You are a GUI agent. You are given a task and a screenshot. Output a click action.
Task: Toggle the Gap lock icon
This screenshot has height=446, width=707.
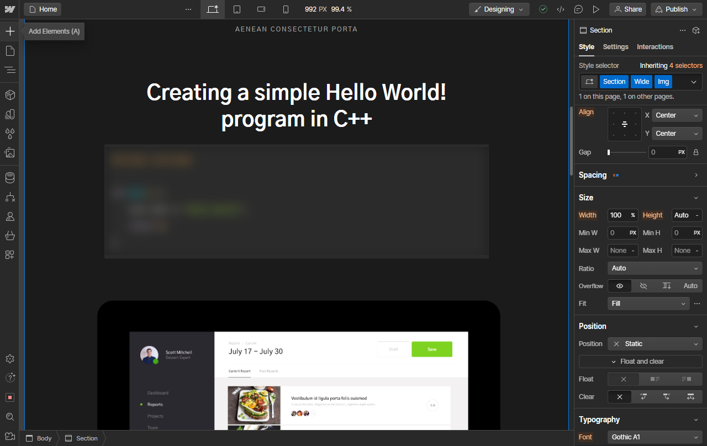[x=696, y=152]
